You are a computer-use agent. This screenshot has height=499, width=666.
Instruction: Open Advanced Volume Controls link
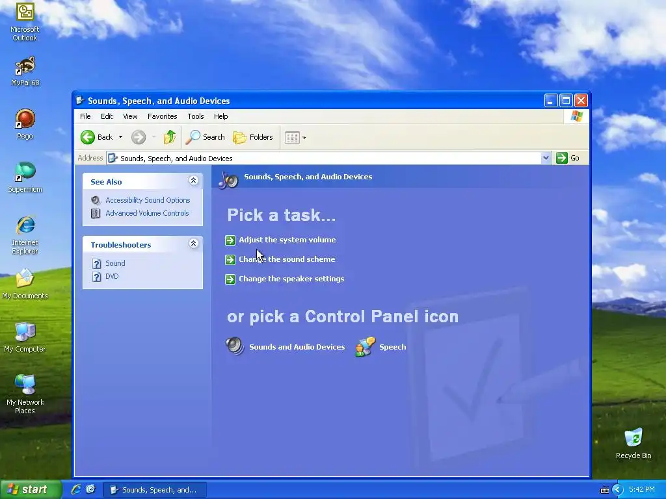pos(147,213)
